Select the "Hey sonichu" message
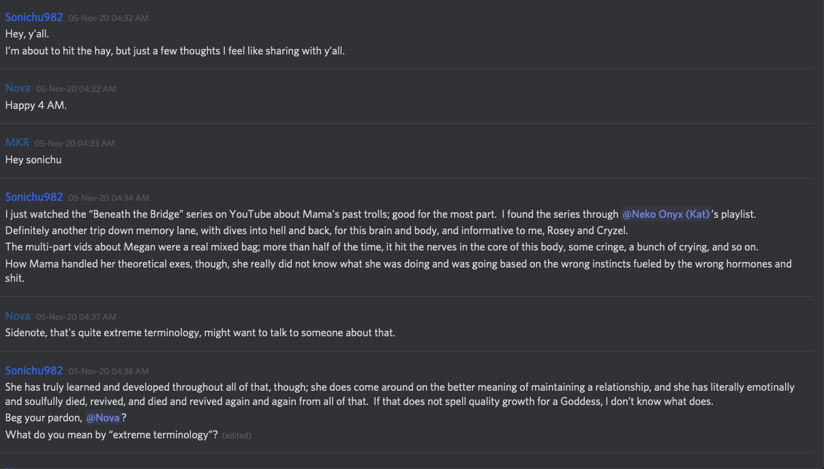The image size is (824, 469). tap(34, 160)
